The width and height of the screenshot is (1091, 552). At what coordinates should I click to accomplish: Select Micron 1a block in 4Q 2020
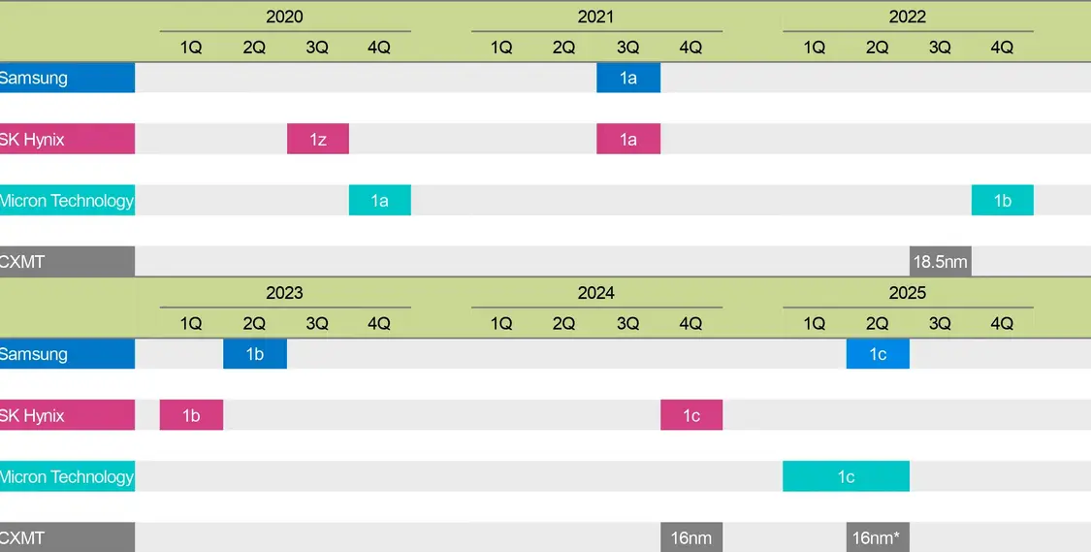tap(380, 200)
